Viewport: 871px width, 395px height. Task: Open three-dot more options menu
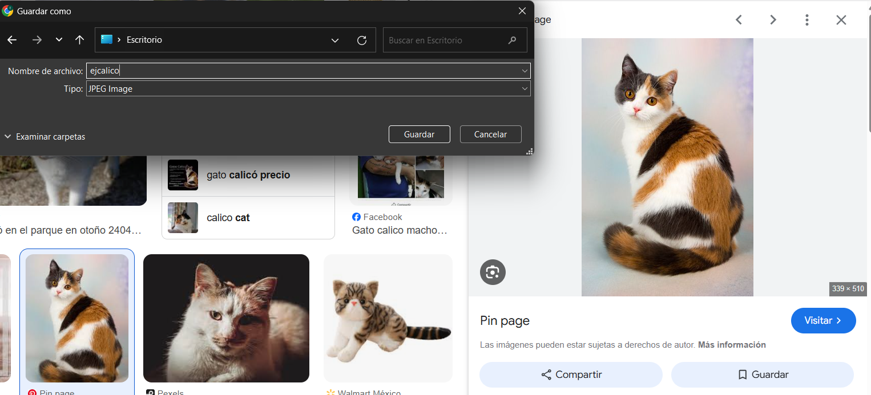(x=807, y=20)
